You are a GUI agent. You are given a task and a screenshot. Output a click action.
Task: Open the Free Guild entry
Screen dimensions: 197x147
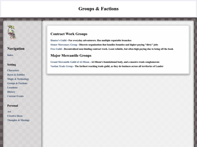pyautogui.click(x=56, y=49)
